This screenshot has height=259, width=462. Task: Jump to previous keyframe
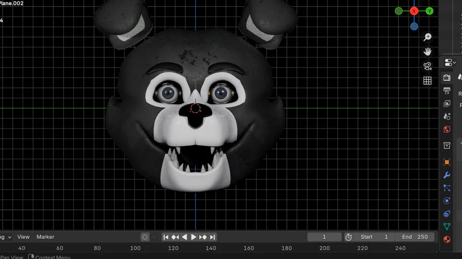pos(175,237)
